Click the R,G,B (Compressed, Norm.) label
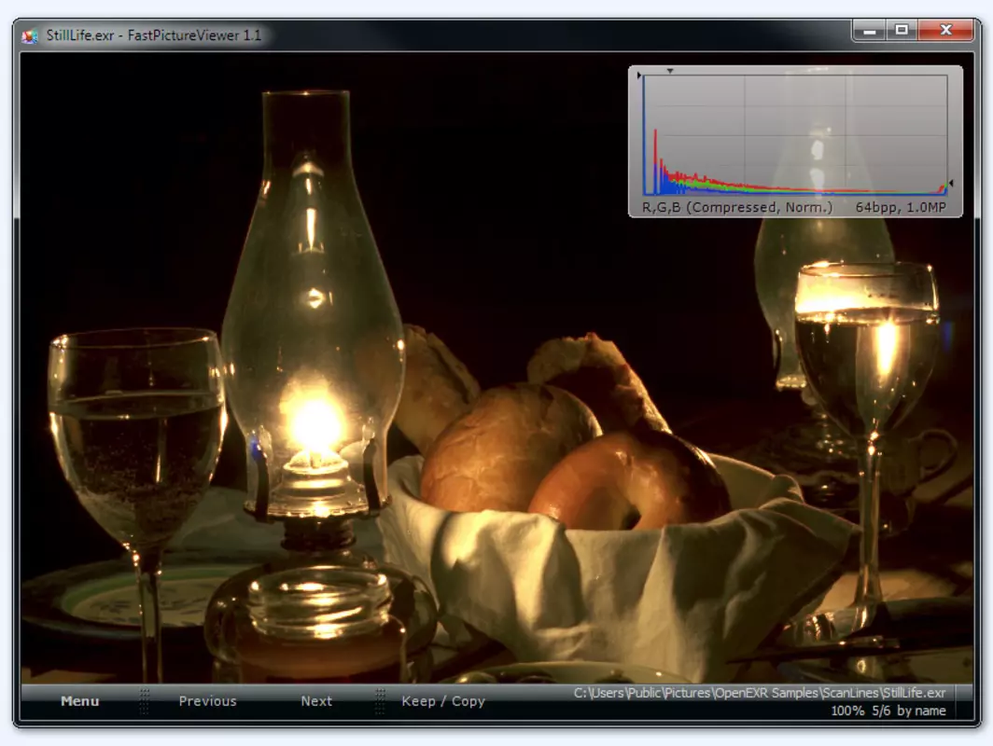993x746 pixels. (x=737, y=208)
